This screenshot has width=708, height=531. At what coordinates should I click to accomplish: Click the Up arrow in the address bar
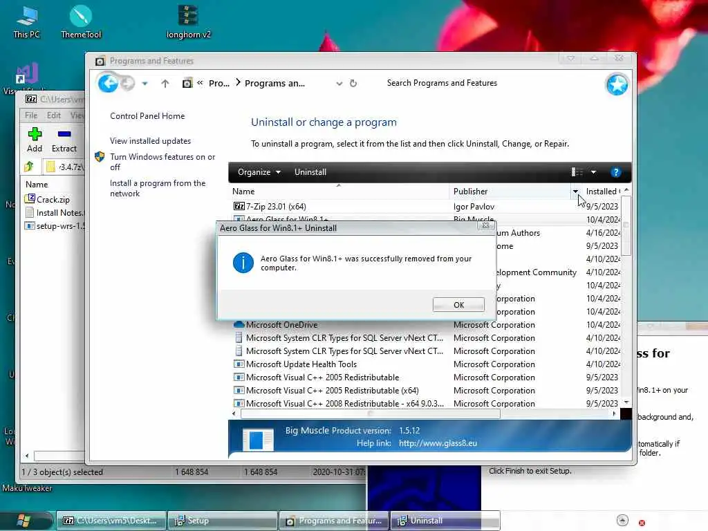coord(165,84)
